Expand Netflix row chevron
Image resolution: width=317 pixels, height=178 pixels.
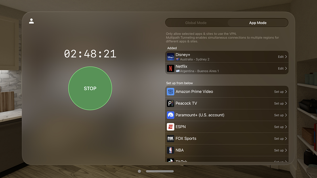(286, 68)
